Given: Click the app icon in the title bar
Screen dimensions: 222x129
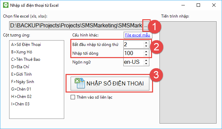Looking at the screenshot, I should click(x=6, y=5).
